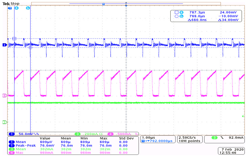Open the 2.50GS/s sample rate readout
This screenshot has height=156, width=246.
(x=189, y=139)
